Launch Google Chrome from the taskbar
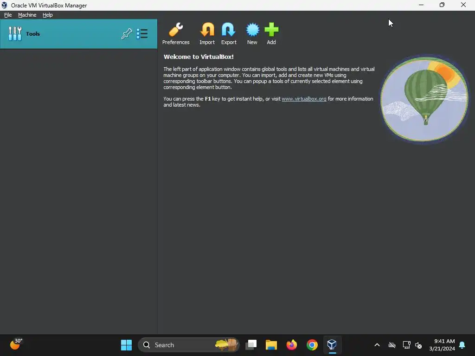 tap(312, 345)
